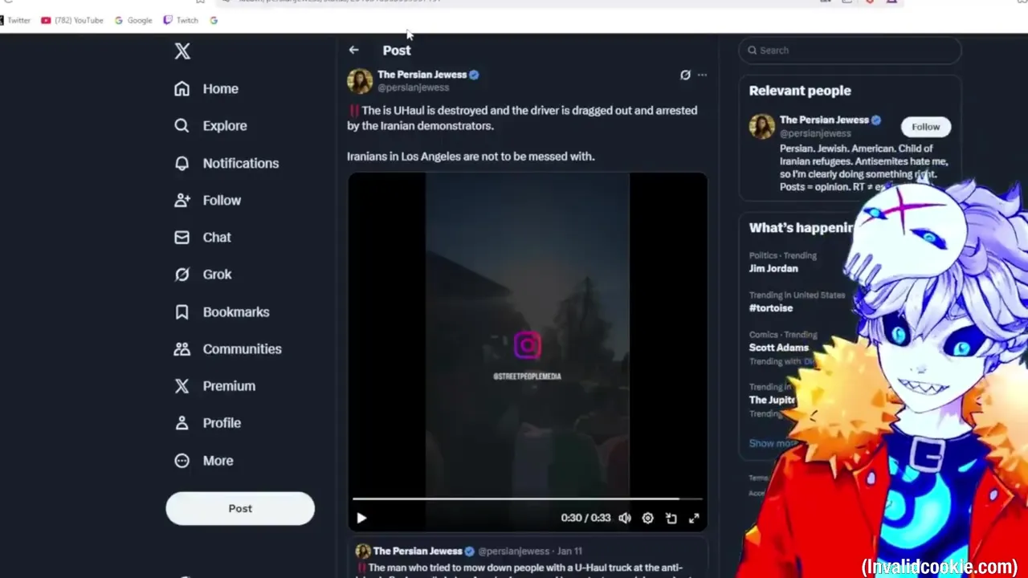Open the Twitch bookmark in bookmarks bar
1028x578 pixels.
pyautogui.click(x=181, y=20)
